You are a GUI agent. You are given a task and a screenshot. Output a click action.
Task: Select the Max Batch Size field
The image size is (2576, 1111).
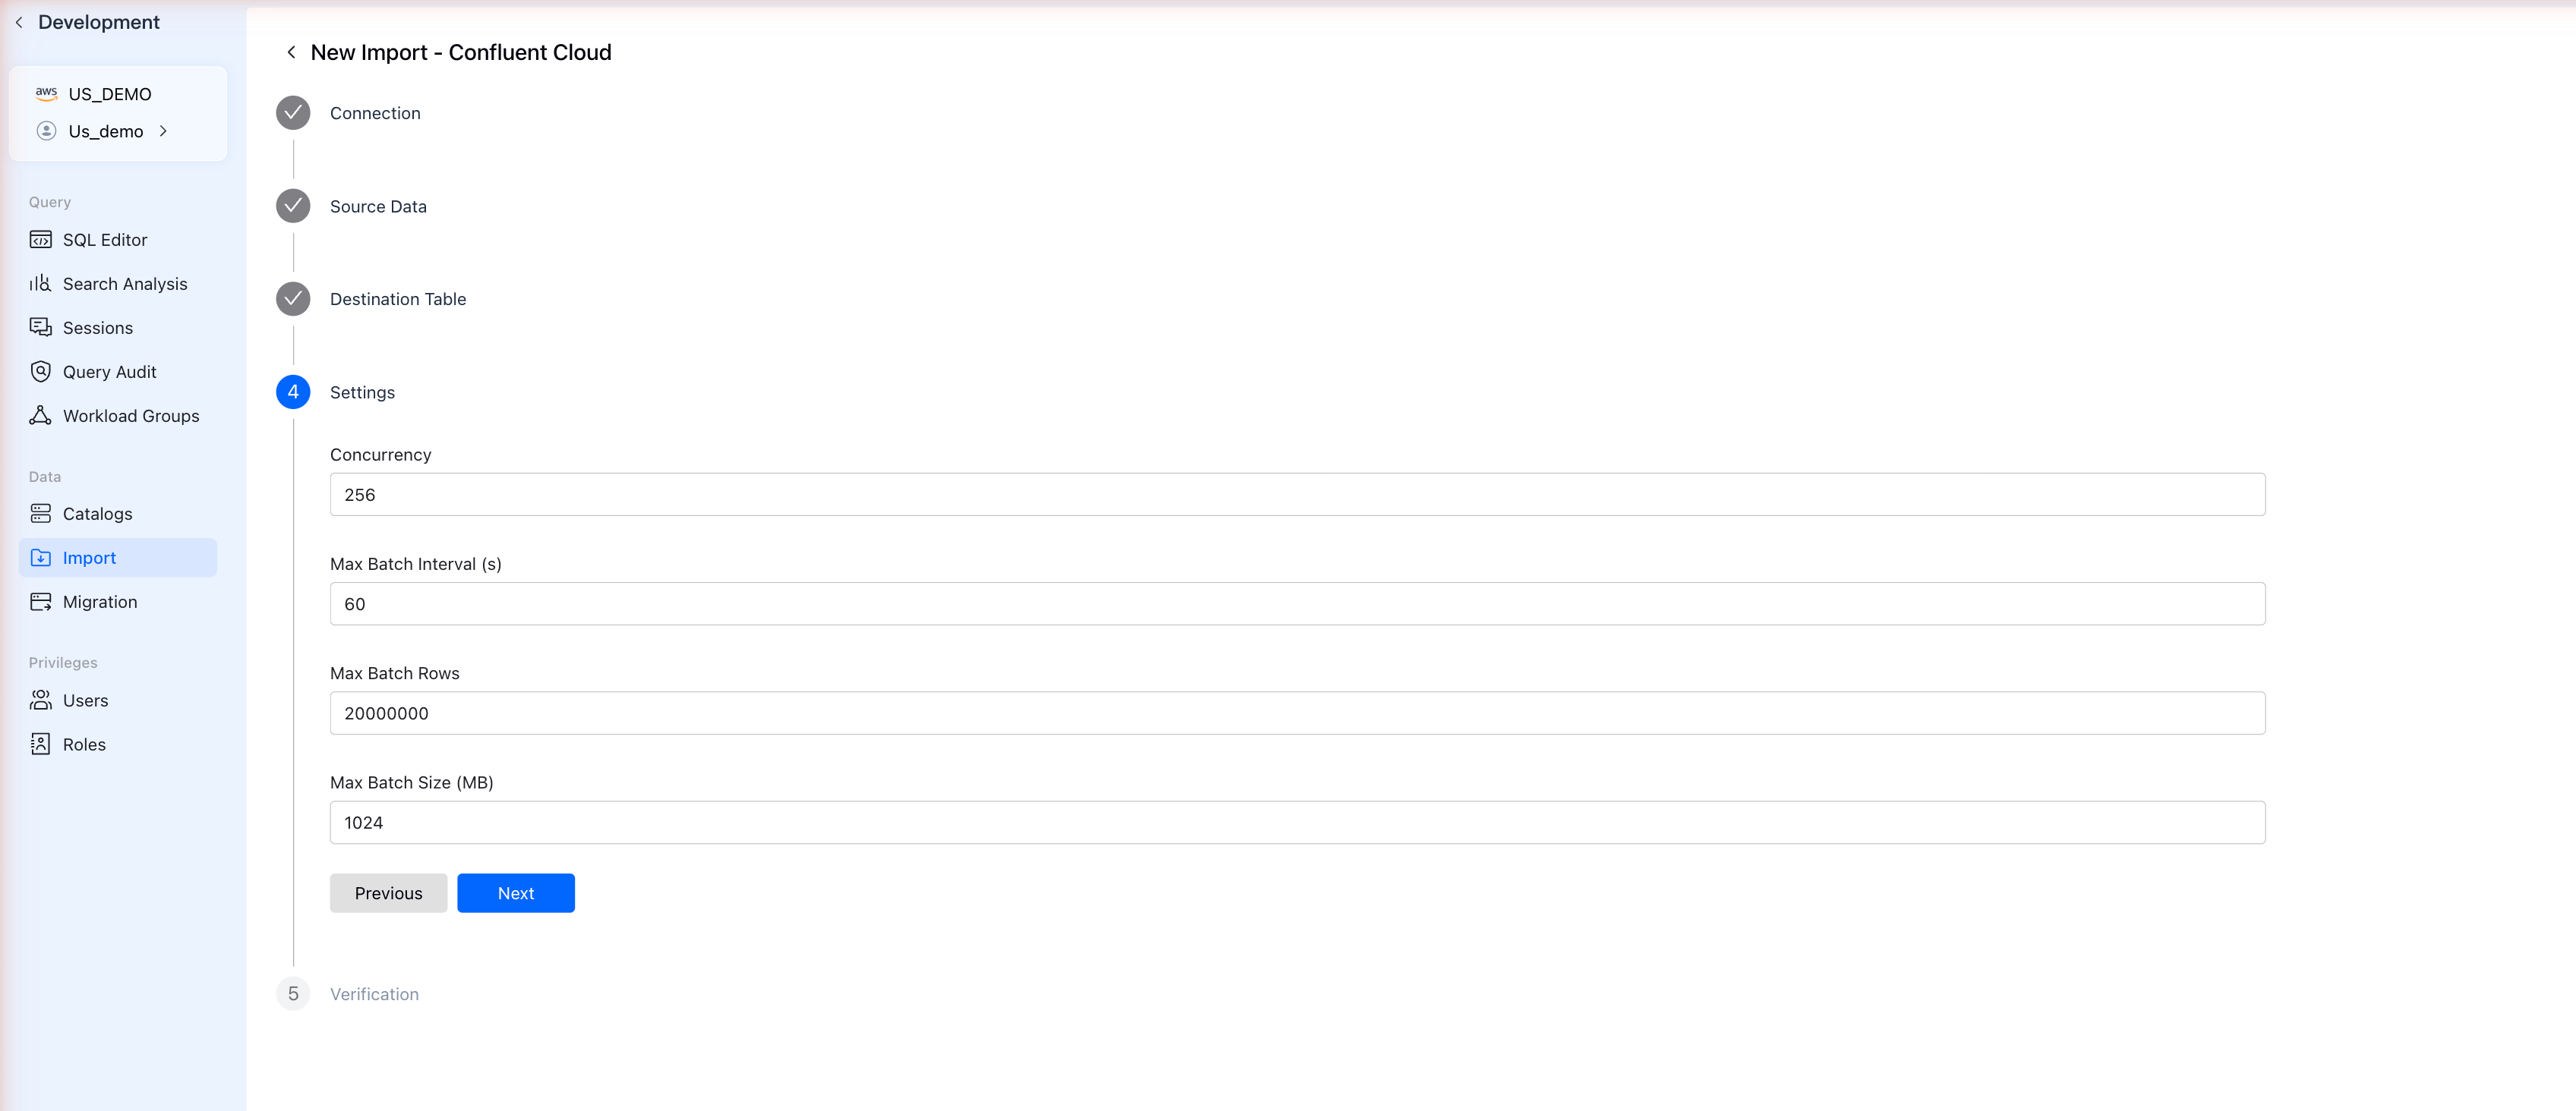pyautogui.click(x=1297, y=823)
